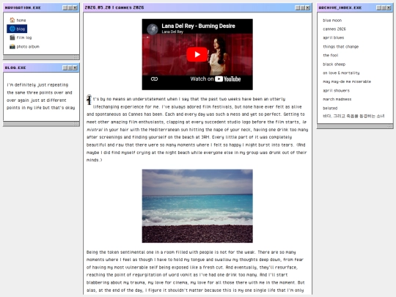Open archive entry april showers

(336, 90)
